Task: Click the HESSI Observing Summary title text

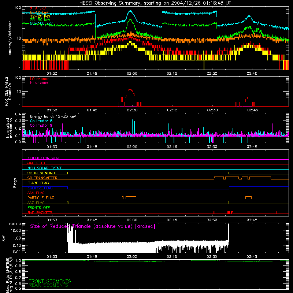Action: tap(155, 3)
